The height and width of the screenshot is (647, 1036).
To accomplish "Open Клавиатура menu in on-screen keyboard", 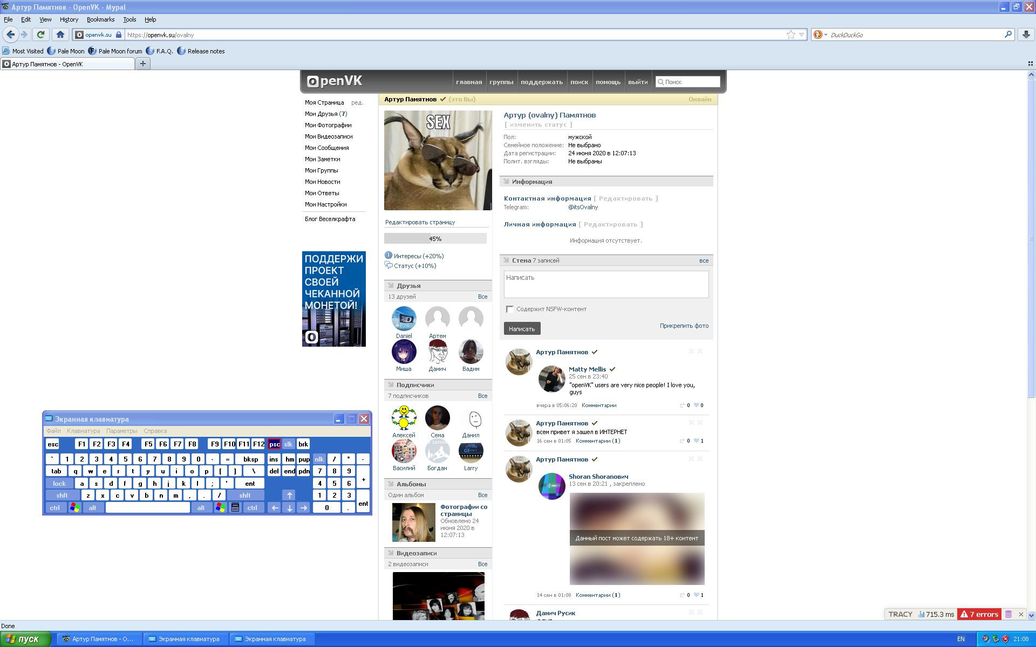I will click(x=83, y=431).
